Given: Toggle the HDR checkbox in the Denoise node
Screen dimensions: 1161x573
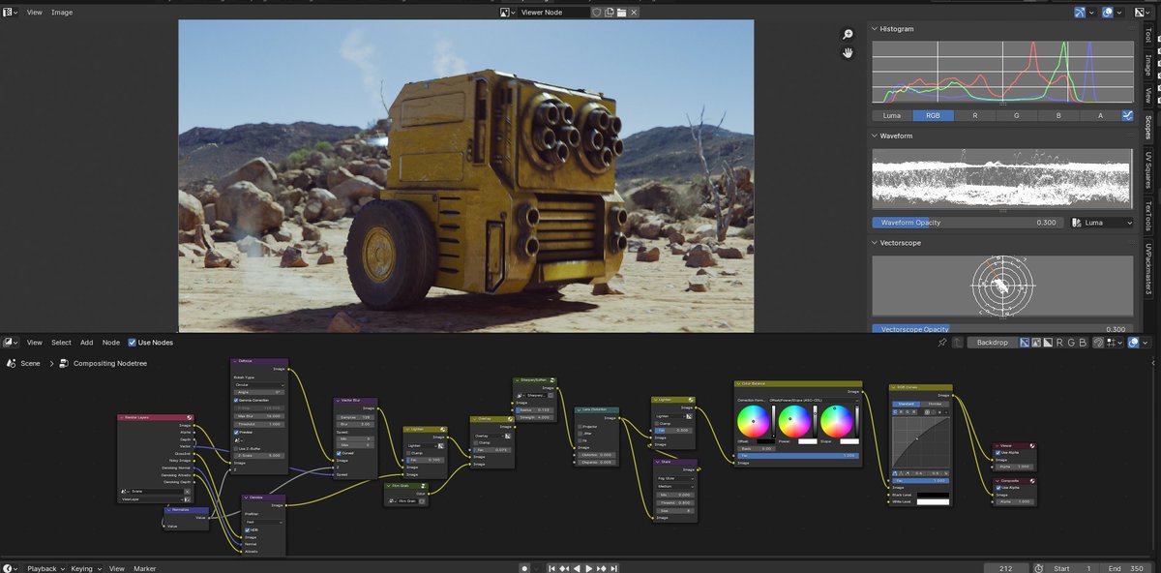Looking at the screenshot, I should pyautogui.click(x=248, y=530).
